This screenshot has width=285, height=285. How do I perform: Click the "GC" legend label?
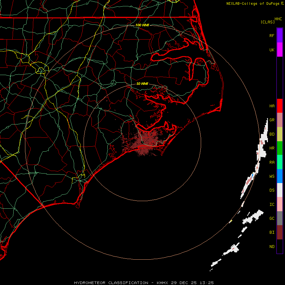272,218
